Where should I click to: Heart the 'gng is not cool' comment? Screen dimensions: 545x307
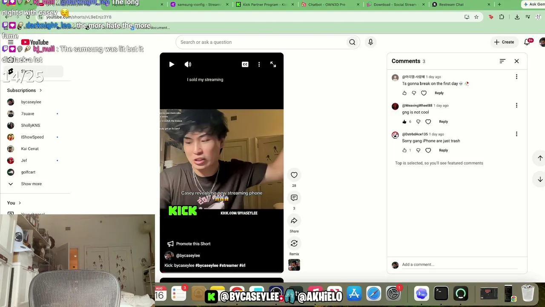pos(428,122)
